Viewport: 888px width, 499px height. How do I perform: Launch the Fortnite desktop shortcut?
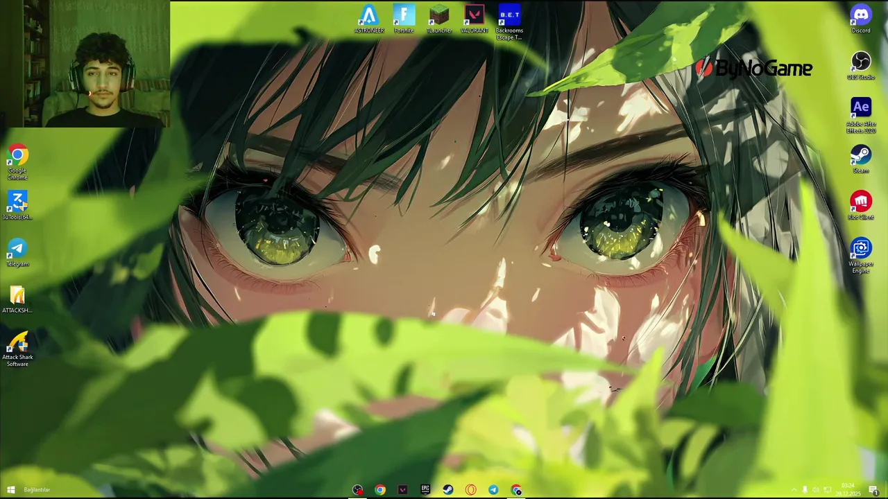(x=404, y=19)
